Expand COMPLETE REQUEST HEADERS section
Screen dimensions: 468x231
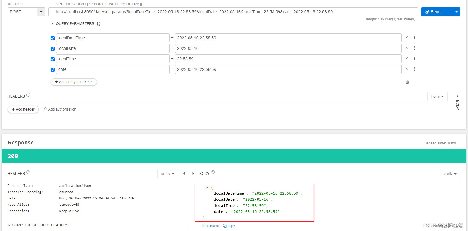[38, 225]
